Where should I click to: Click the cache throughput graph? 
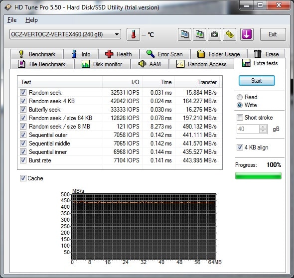click(144, 227)
